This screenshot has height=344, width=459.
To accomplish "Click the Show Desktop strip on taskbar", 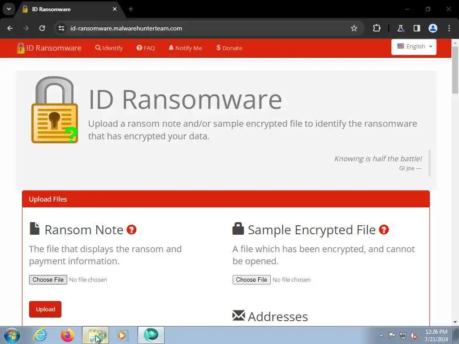I will pos(456,335).
